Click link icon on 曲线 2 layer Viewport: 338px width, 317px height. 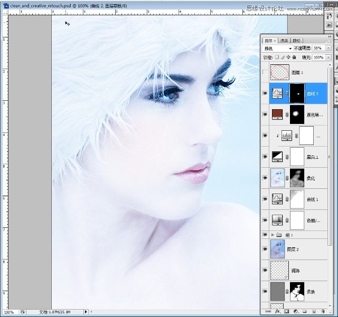(287, 93)
